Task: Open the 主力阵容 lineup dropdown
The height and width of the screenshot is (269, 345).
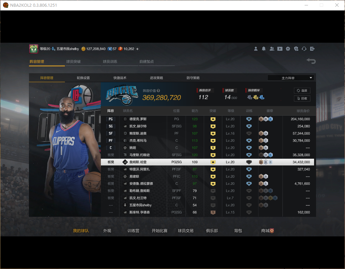Action: pos(291,78)
